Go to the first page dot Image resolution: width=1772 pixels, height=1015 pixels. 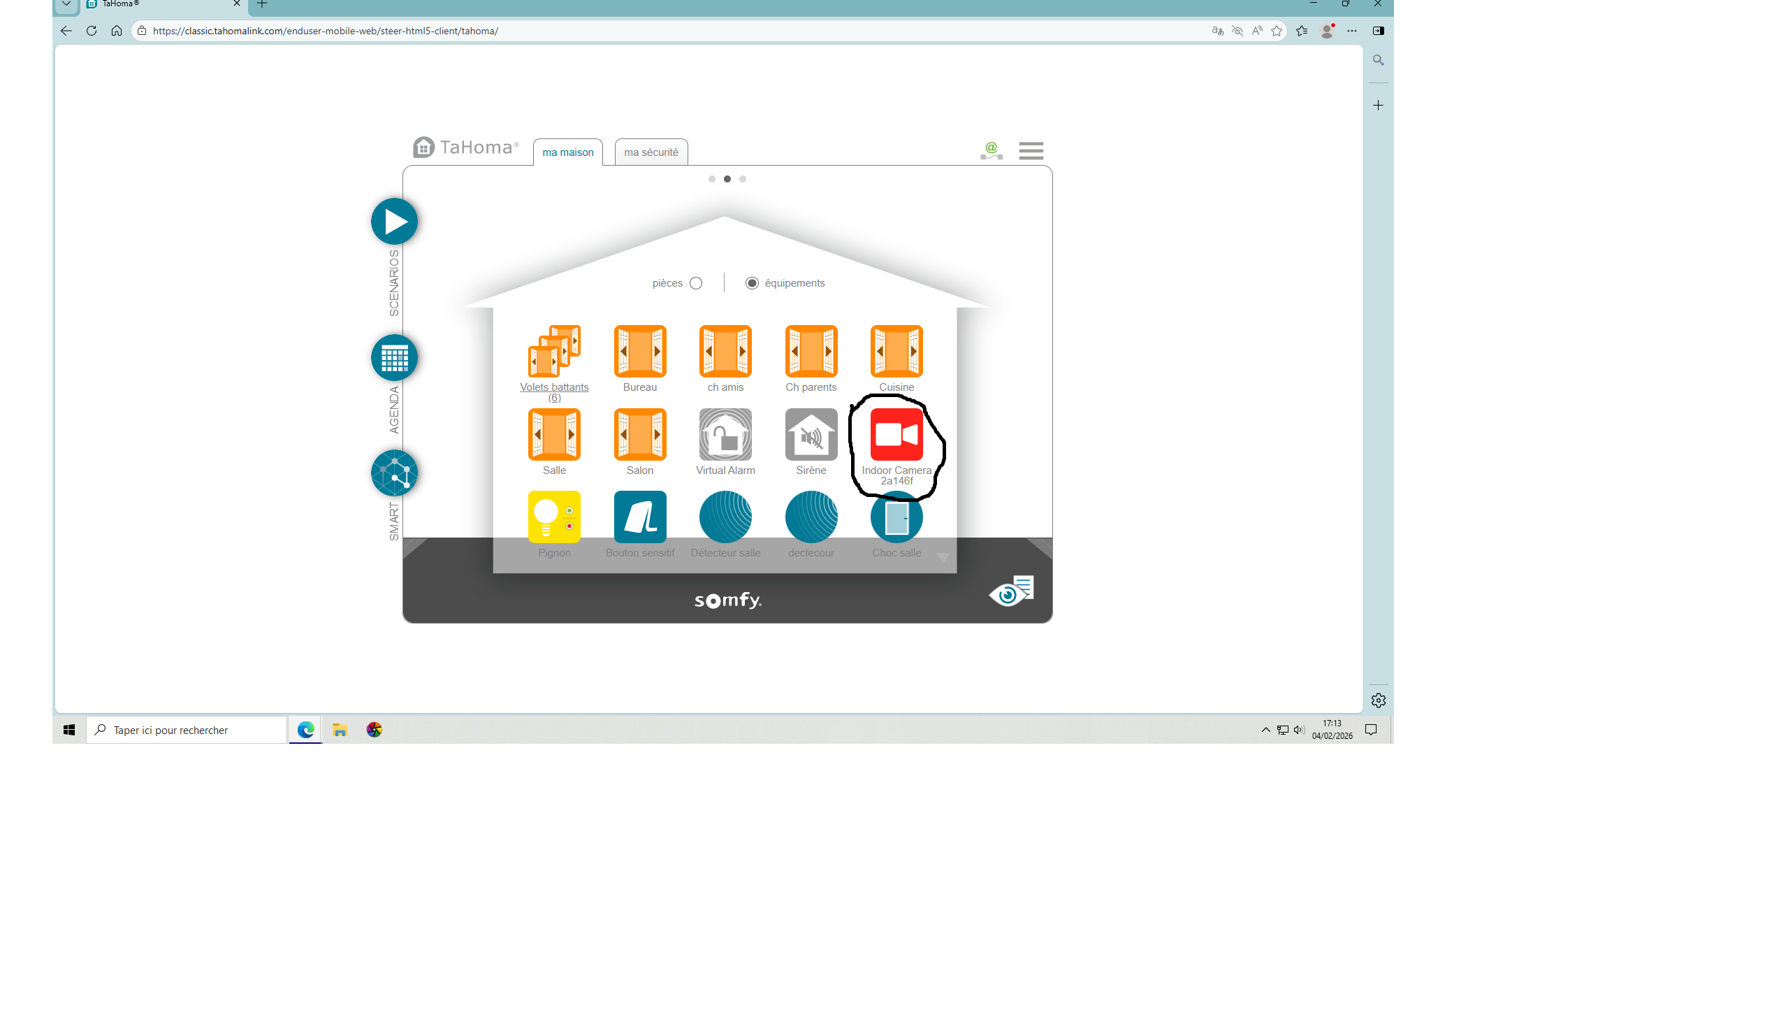[x=712, y=179]
